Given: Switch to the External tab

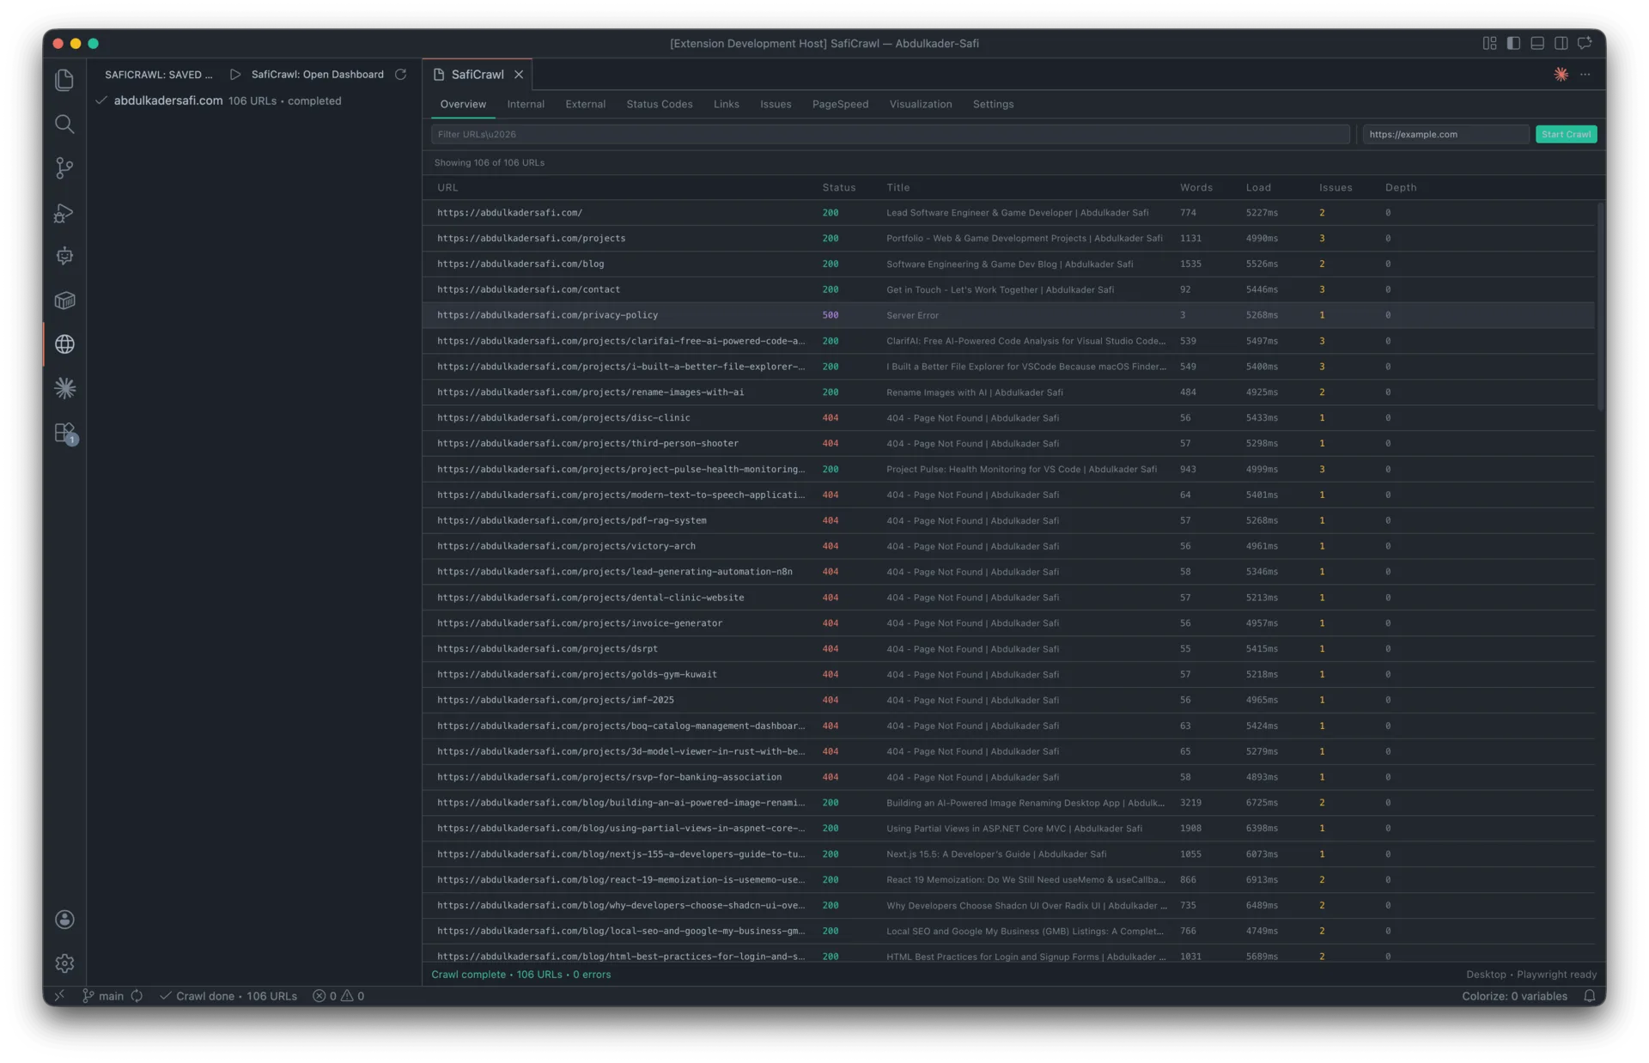Looking at the screenshot, I should [585, 104].
